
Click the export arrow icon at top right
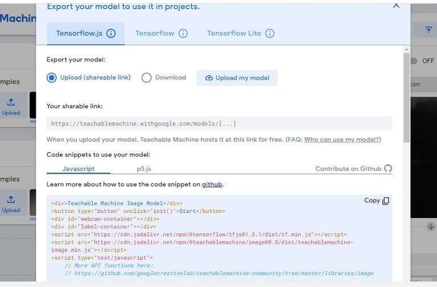click(x=428, y=30)
